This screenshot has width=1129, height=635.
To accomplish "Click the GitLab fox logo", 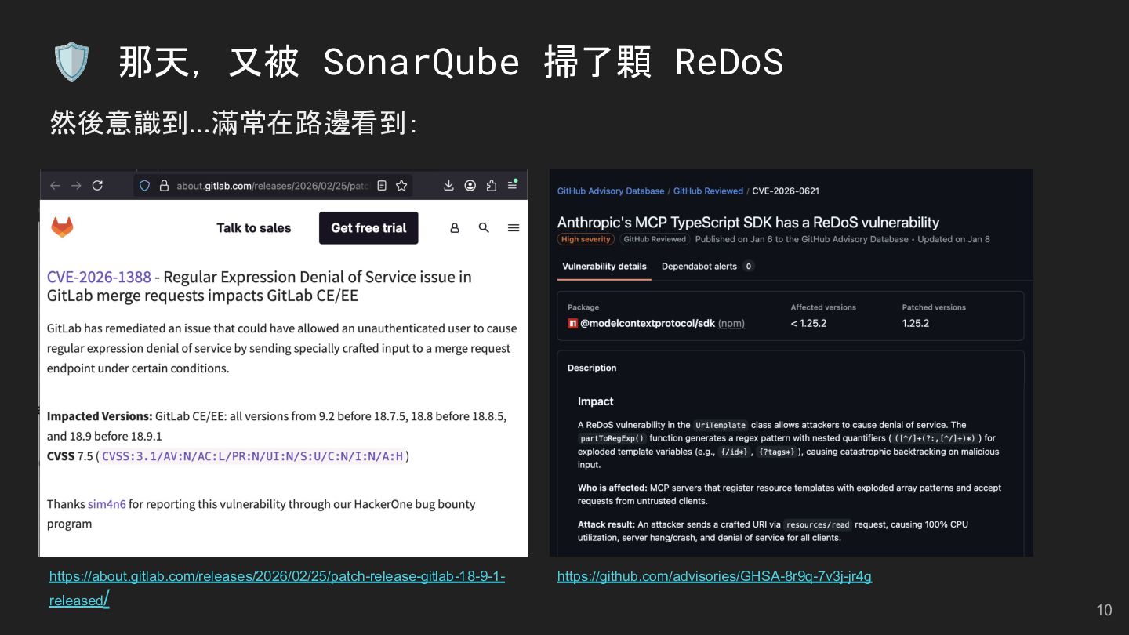I will pyautogui.click(x=62, y=227).
